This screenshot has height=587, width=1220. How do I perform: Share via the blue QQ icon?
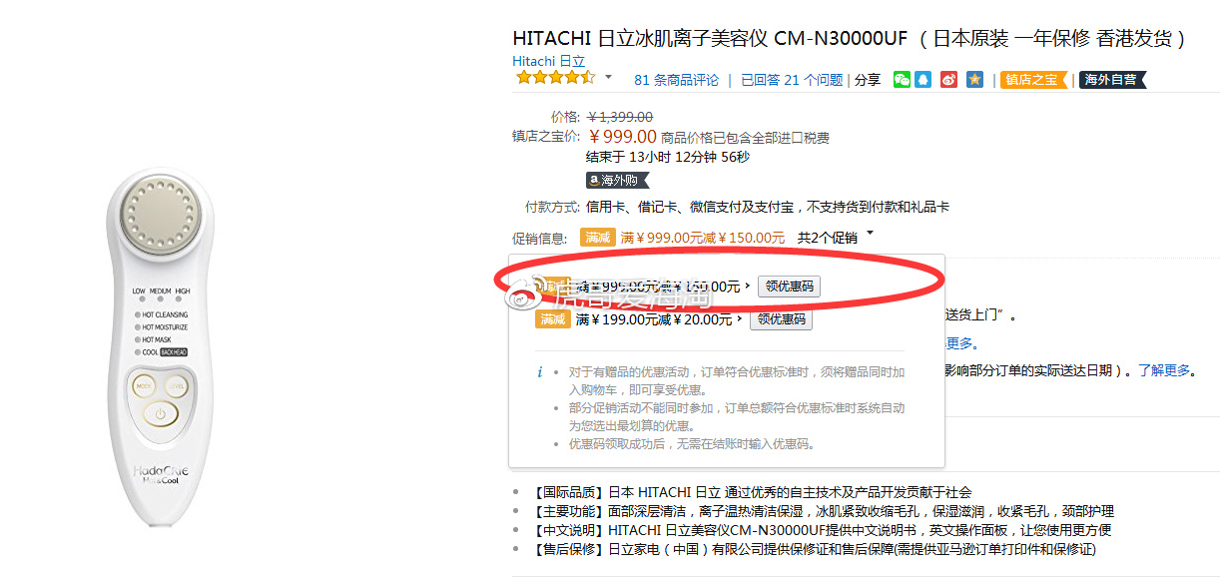924,79
